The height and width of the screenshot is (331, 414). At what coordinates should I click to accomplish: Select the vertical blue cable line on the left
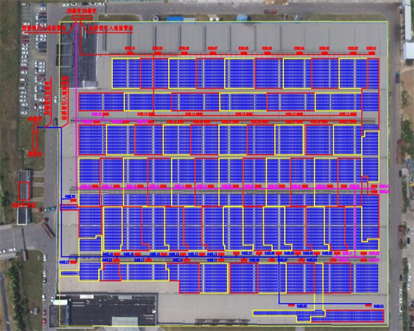pos(61,194)
